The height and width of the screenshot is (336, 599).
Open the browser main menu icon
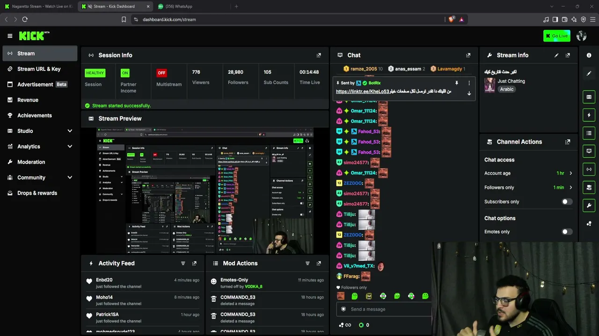click(592, 20)
